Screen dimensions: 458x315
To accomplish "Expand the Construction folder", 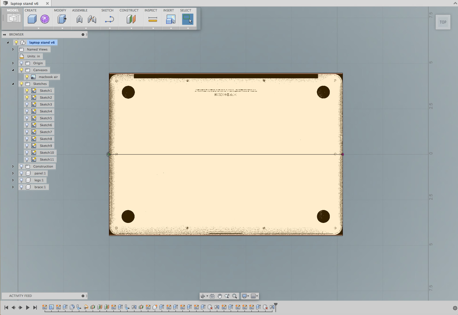I will coord(13,166).
